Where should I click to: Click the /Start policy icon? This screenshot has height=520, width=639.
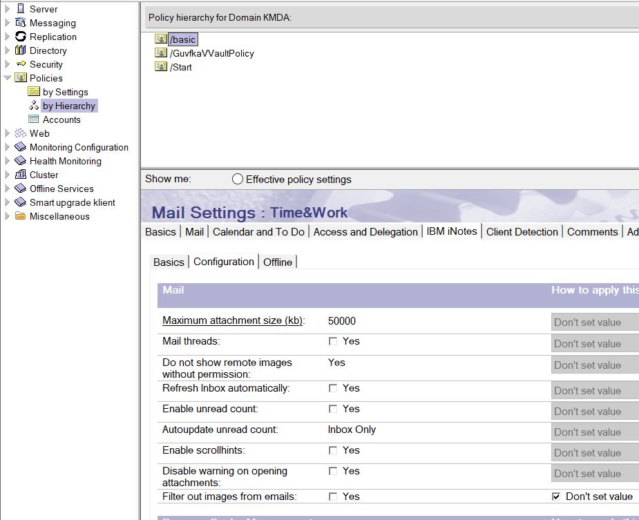pos(161,67)
